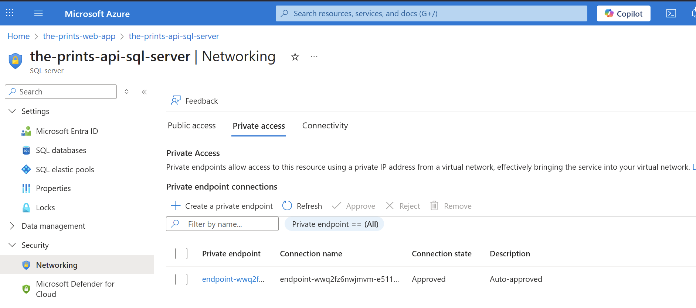Collapse the sidebar menu with double chevron
The height and width of the screenshot is (308, 696).
point(145,92)
